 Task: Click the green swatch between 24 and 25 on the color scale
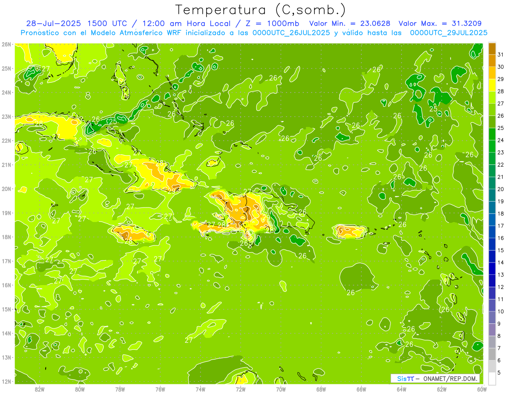tap(492, 134)
